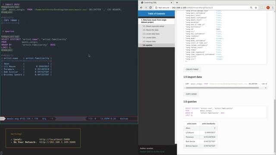The image size is (276, 155).
Task: Click the artist.name column header in web table
Action: 191,124
